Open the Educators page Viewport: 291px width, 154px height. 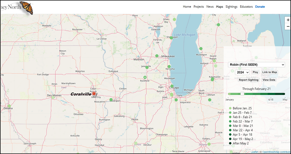[x=246, y=7]
